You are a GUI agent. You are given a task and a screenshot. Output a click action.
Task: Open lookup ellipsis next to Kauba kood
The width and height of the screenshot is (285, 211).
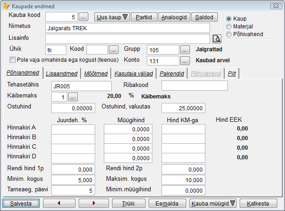[83, 17]
